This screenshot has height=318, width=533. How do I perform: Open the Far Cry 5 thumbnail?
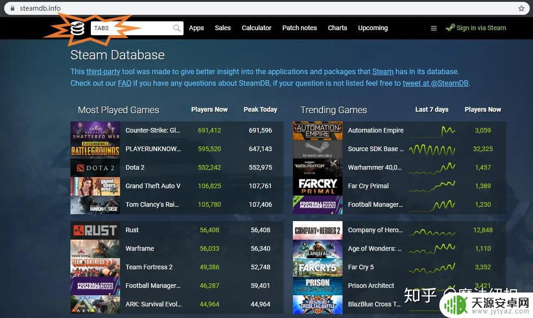pos(317,267)
